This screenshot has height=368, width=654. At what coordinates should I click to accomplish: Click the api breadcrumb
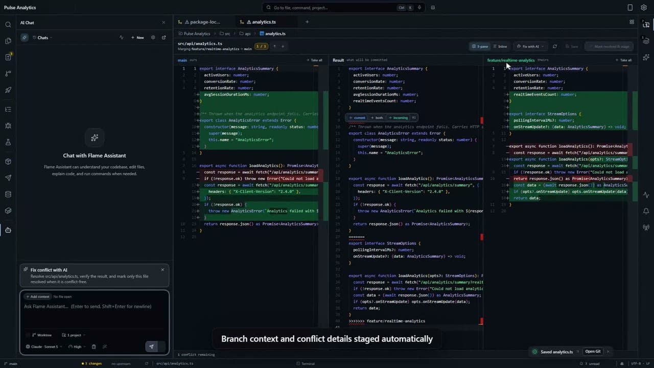[x=245, y=34]
